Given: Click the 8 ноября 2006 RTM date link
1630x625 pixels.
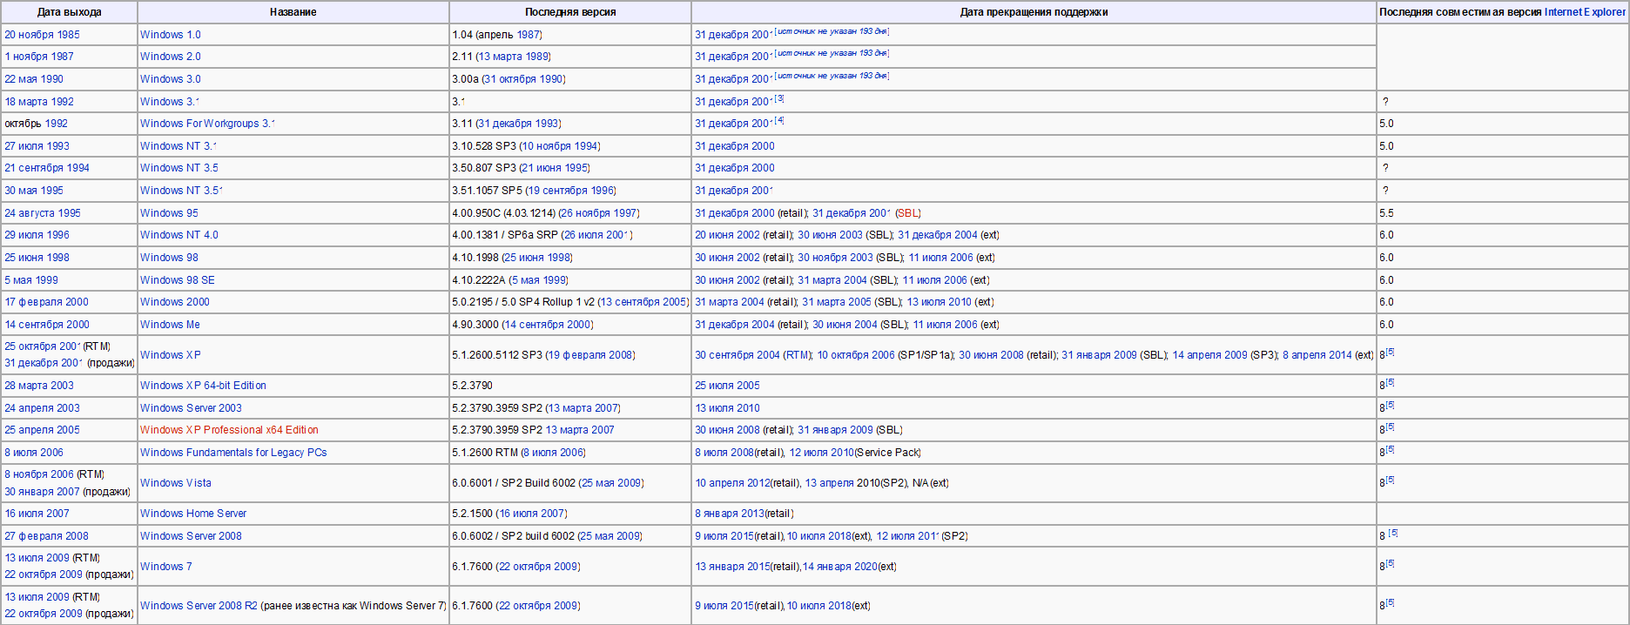Looking at the screenshot, I should 39,474.
